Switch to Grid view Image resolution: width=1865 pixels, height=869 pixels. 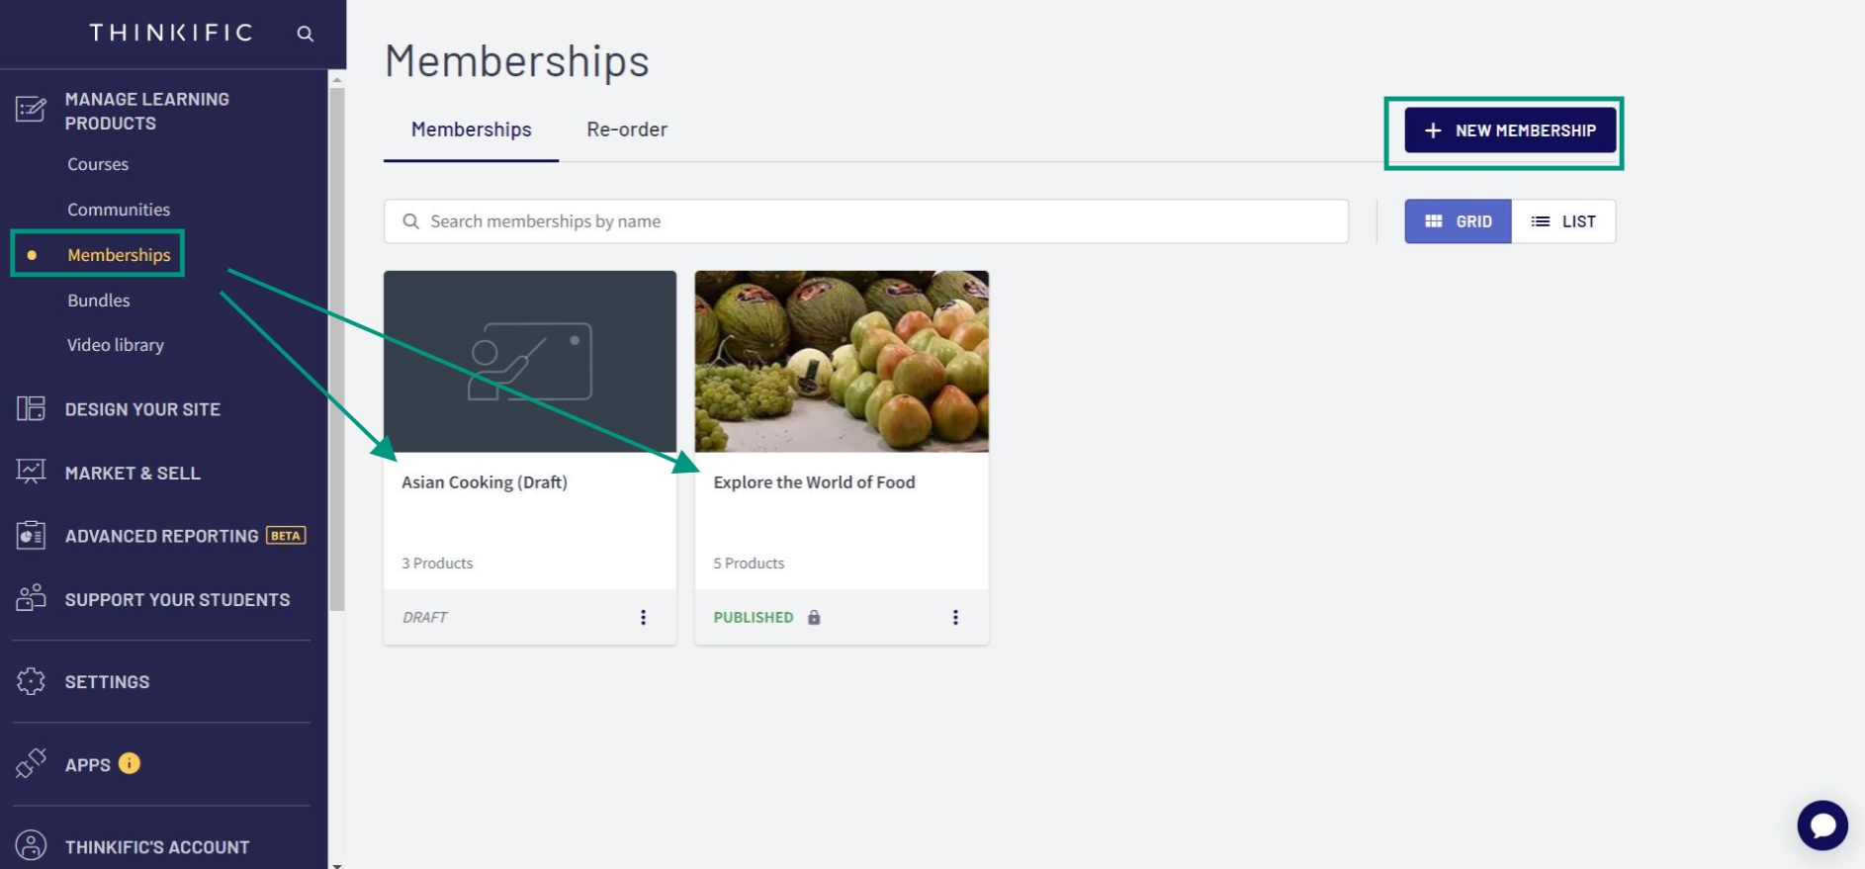(x=1458, y=221)
